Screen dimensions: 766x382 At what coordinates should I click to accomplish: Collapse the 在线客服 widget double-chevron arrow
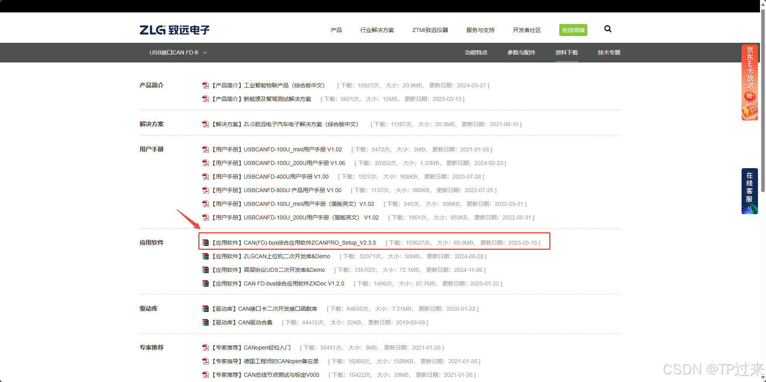[750, 208]
